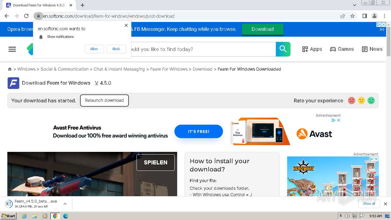Click the clock showing 9:53 AM
Screen dimensions: 391x220
tap(375, 216)
